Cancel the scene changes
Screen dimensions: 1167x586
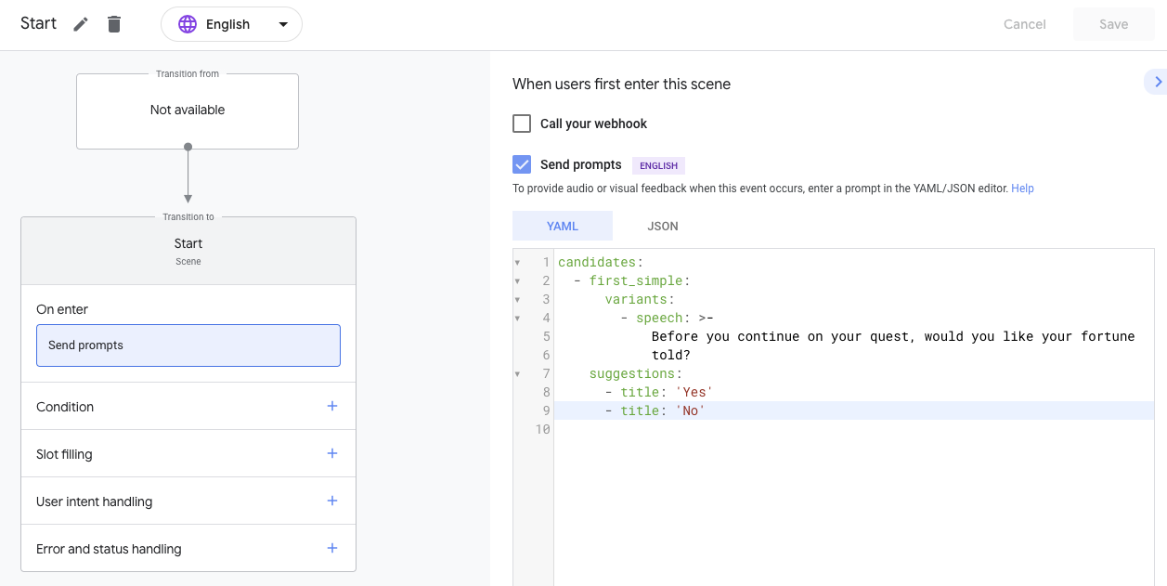[x=1024, y=24]
